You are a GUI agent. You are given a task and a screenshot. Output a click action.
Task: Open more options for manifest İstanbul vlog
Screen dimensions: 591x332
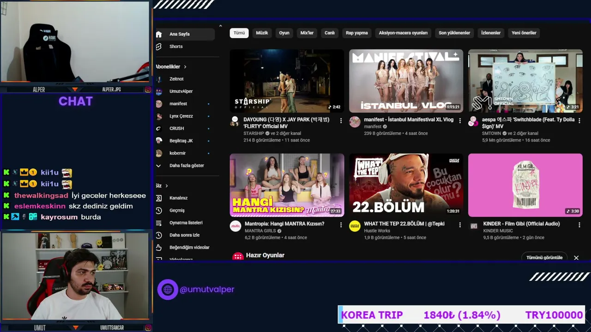pyautogui.click(x=460, y=121)
